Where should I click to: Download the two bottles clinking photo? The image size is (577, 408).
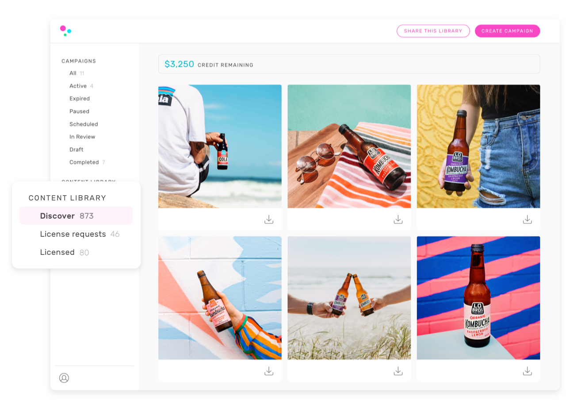click(398, 371)
